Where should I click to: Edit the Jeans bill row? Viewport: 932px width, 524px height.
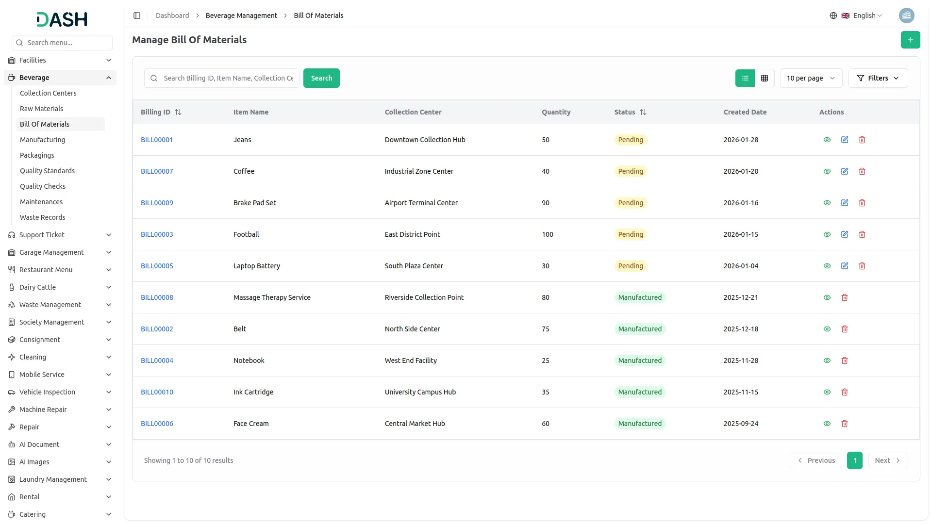tap(845, 140)
